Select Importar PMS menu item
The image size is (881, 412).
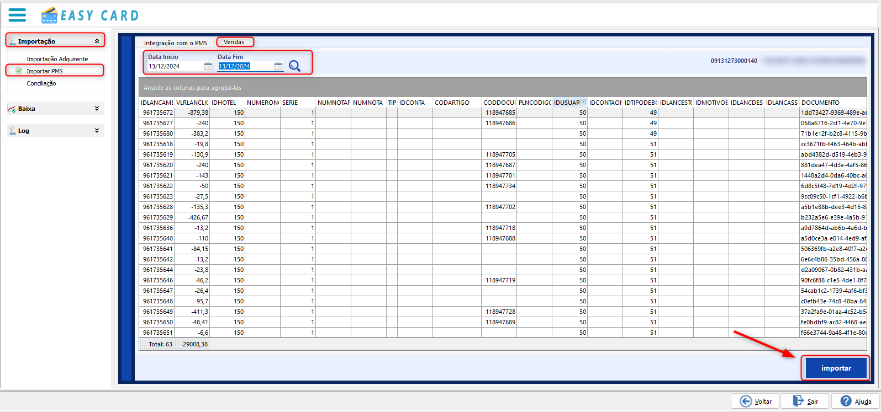point(45,71)
